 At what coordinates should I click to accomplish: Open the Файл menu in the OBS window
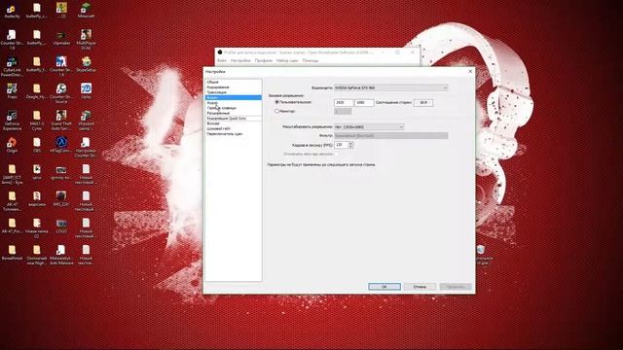222,60
